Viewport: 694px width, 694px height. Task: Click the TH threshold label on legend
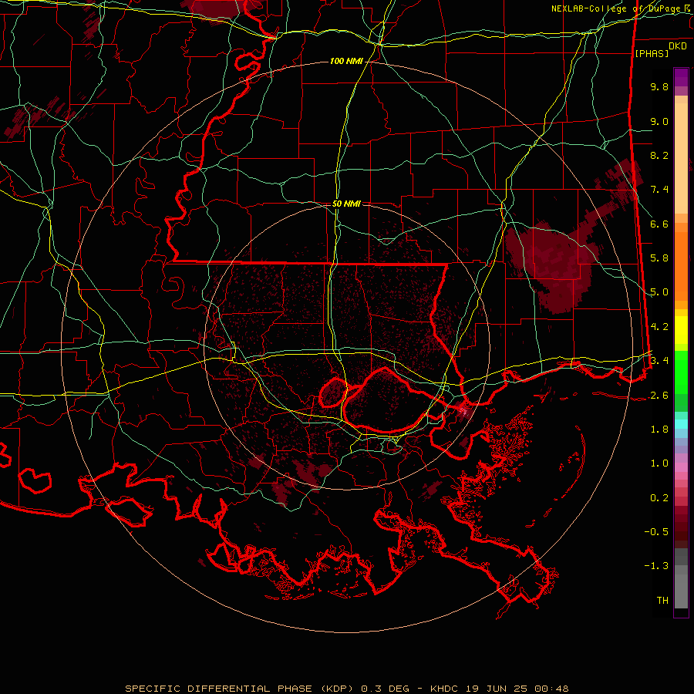[x=662, y=601]
